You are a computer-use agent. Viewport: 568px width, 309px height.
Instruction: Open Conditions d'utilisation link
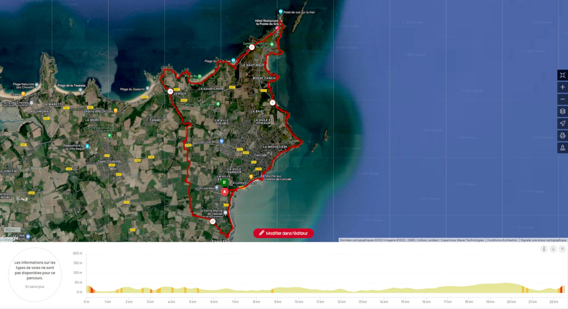pos(502,240)
